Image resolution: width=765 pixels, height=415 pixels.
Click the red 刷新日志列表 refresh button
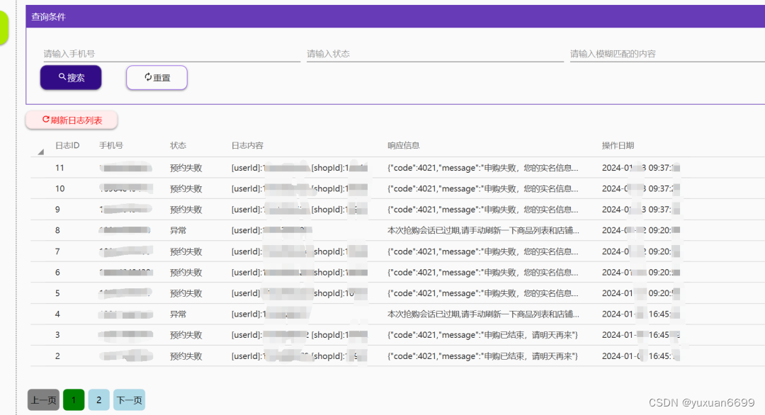pos(72,120)
